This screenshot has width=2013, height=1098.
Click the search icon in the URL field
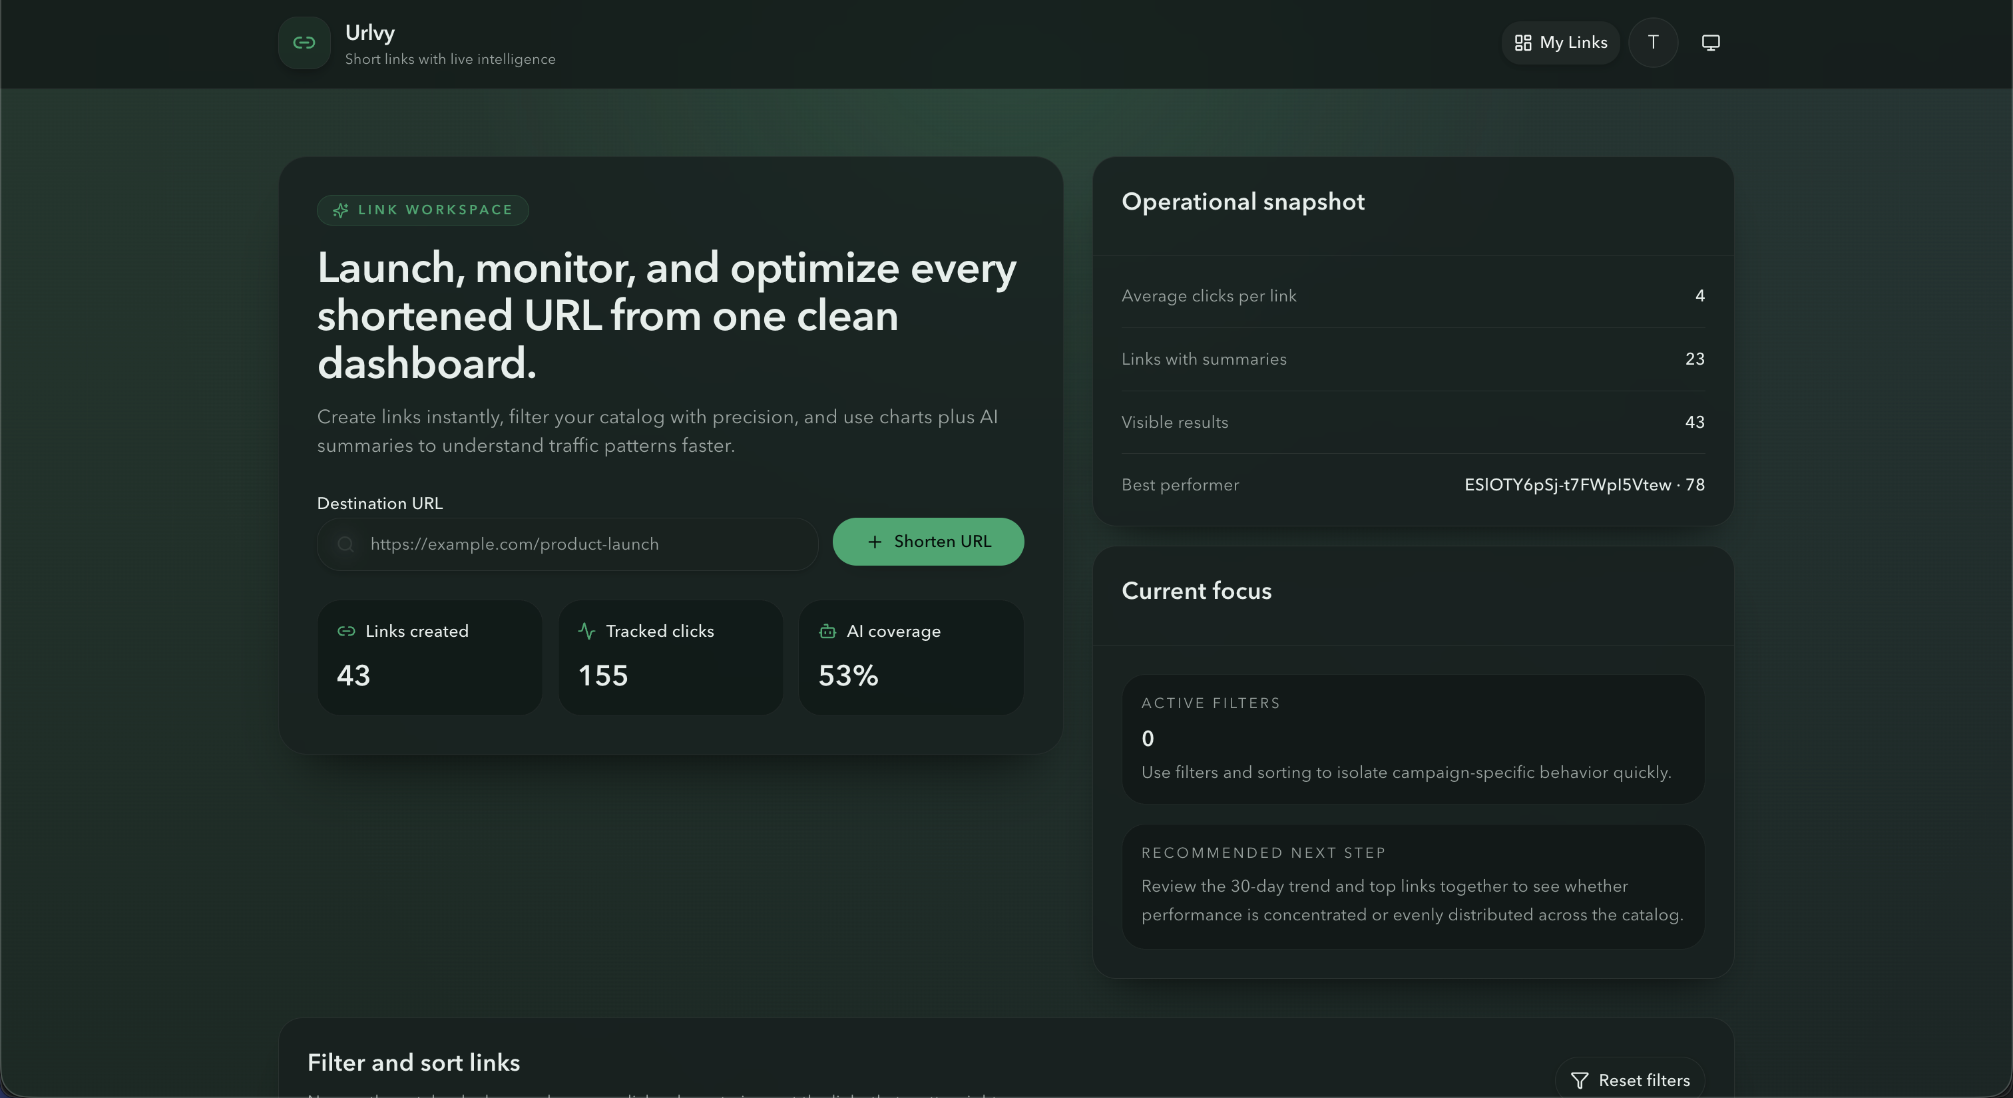(345, 544)
